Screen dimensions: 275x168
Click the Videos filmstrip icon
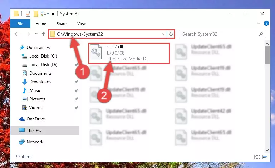25,108
